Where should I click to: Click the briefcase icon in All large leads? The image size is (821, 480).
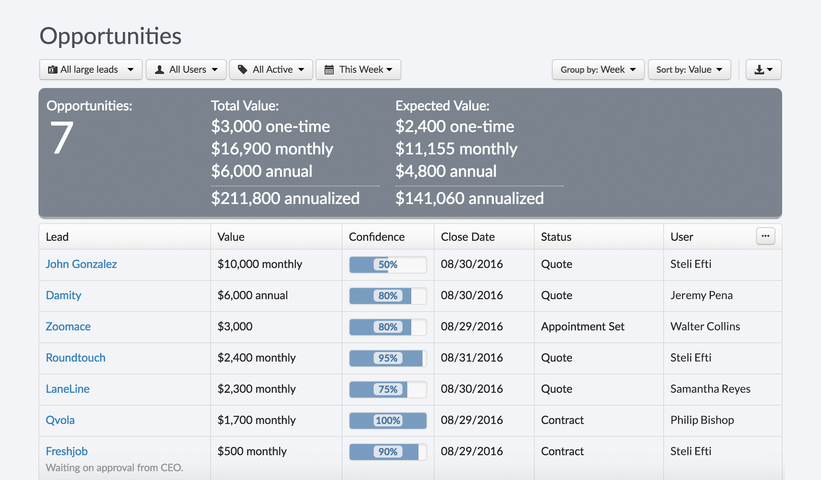click(52, 70)
